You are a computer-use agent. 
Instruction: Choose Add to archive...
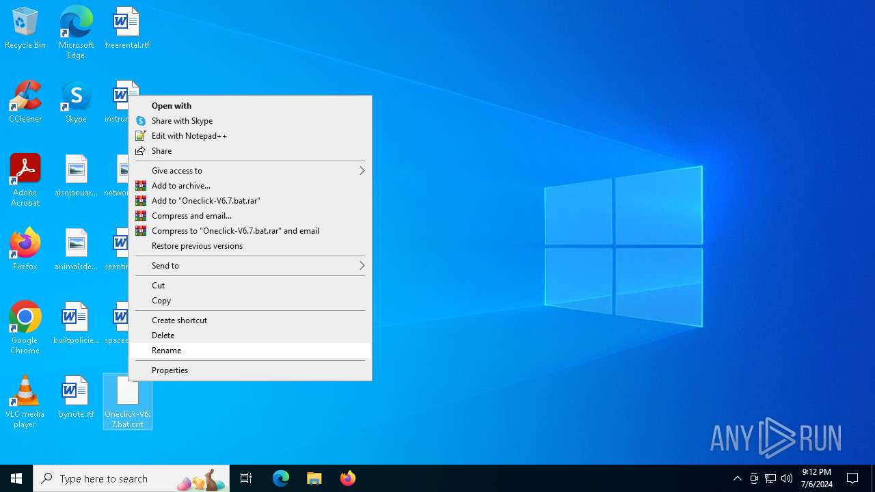[250, 186]
